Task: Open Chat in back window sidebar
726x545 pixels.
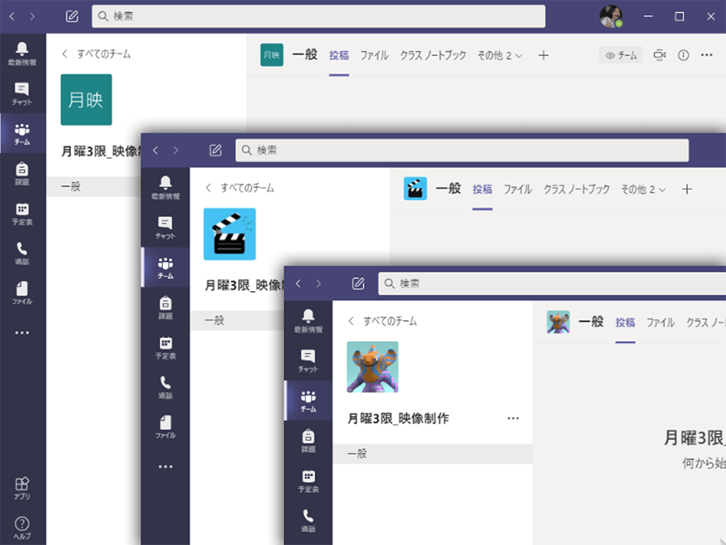Action: point(22,94)
